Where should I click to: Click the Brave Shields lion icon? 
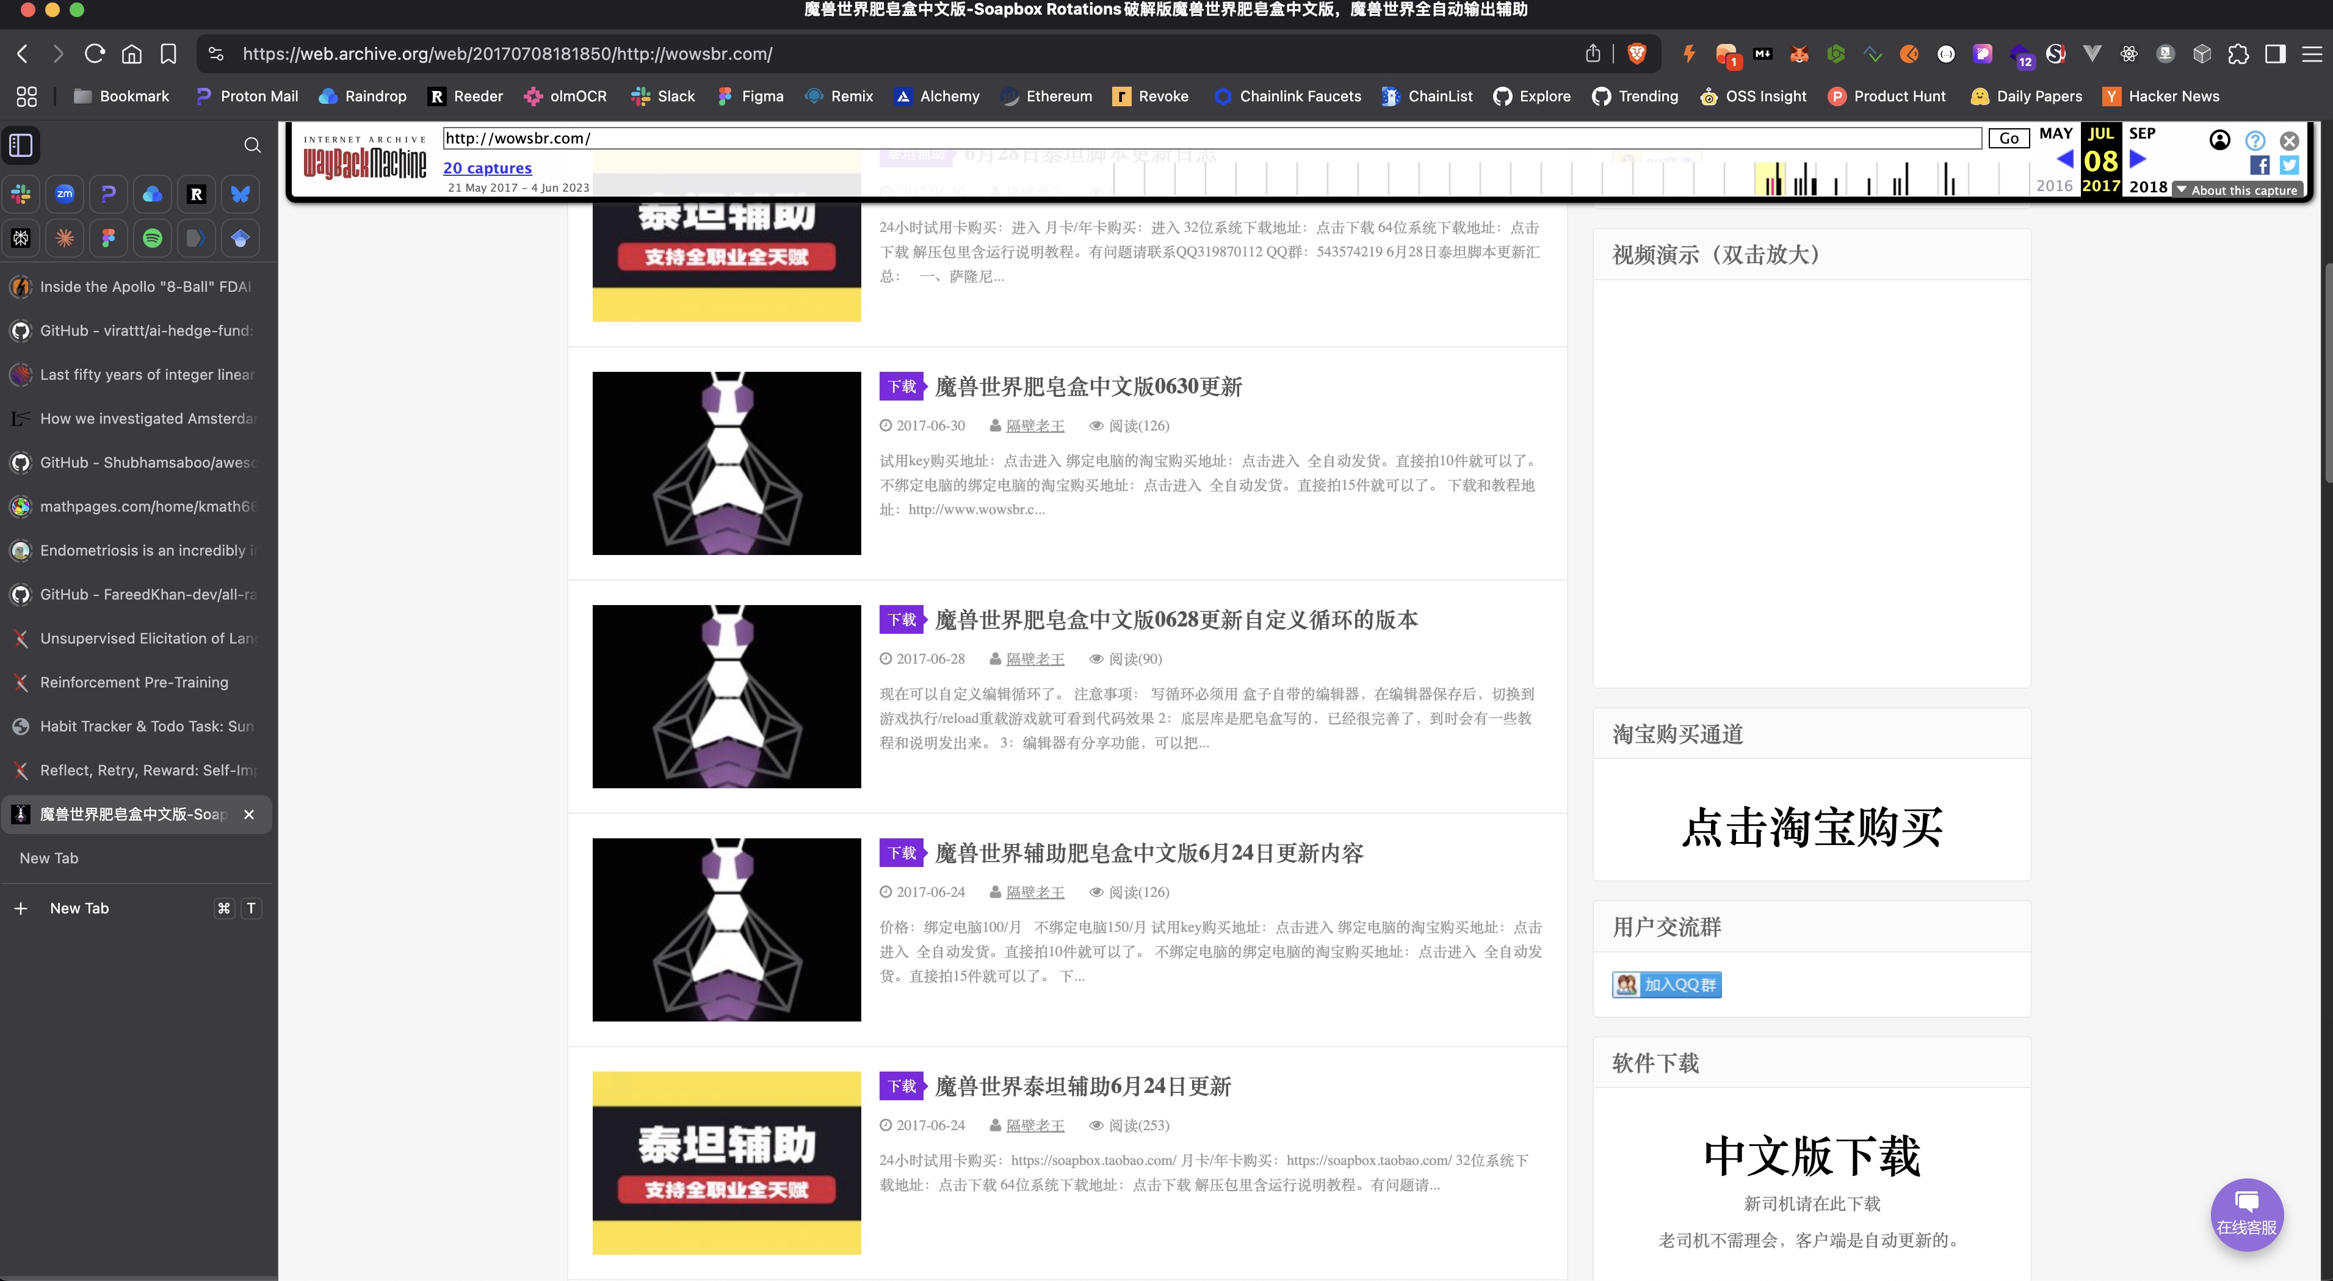coord(1637,54)
